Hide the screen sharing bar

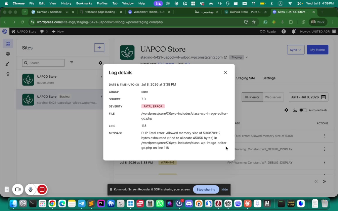[x=224, y=190]
